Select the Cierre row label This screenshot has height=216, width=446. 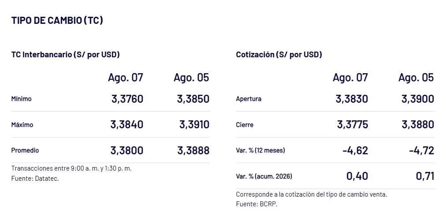point(245,125)
